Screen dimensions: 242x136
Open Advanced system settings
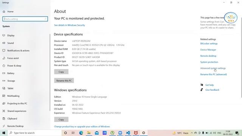click(x=213, y=68)
